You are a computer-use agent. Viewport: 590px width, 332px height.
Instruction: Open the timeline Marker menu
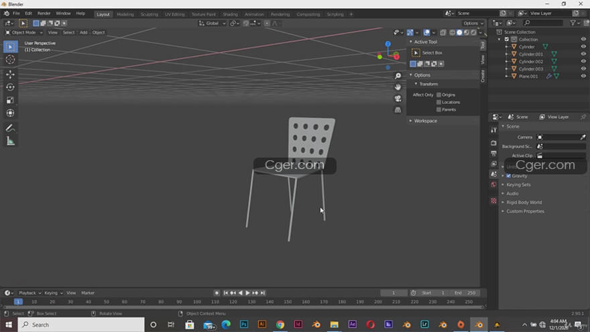[x=88, y=293]
